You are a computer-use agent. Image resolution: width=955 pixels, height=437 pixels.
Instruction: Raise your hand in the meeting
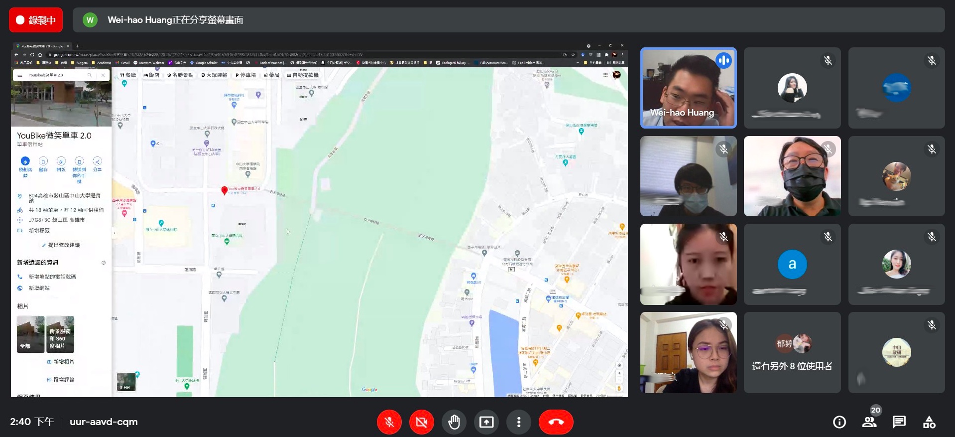point(454,422)
